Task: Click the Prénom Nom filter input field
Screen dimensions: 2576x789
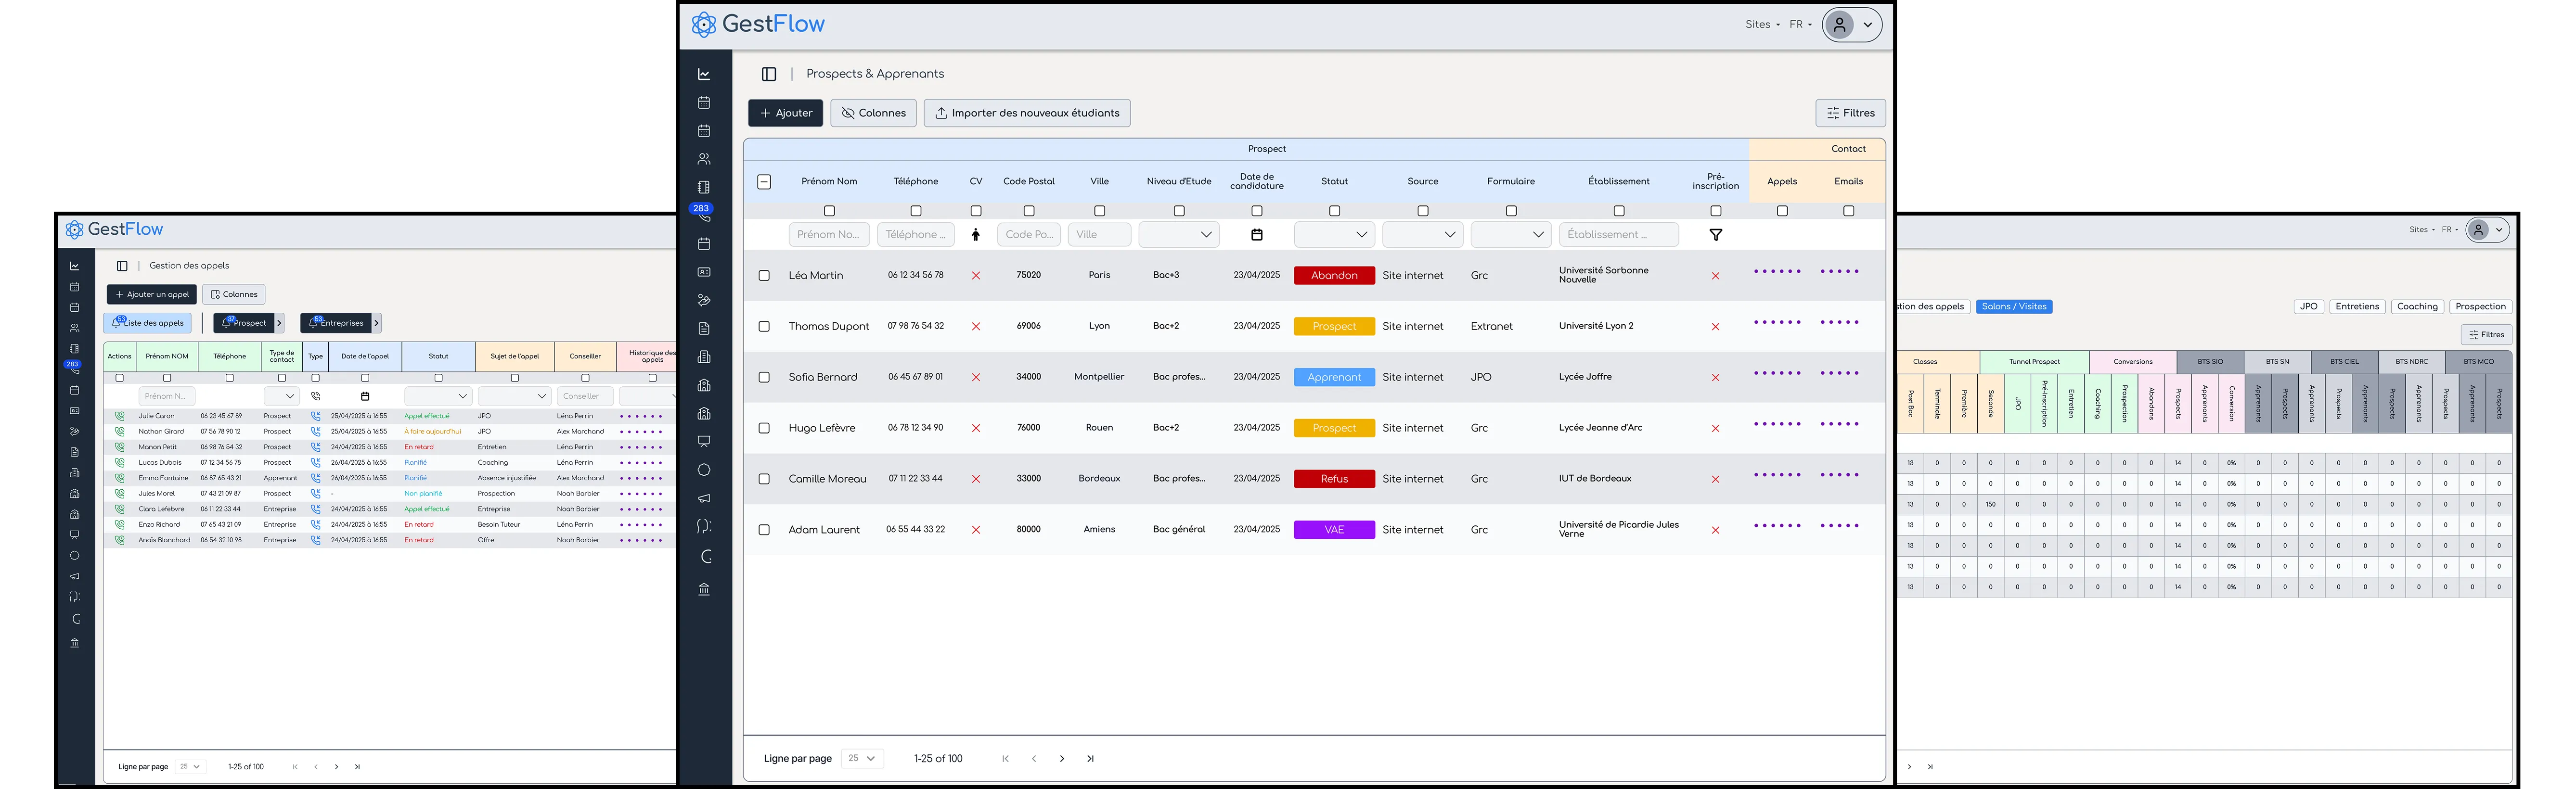Action: point(829,235)
